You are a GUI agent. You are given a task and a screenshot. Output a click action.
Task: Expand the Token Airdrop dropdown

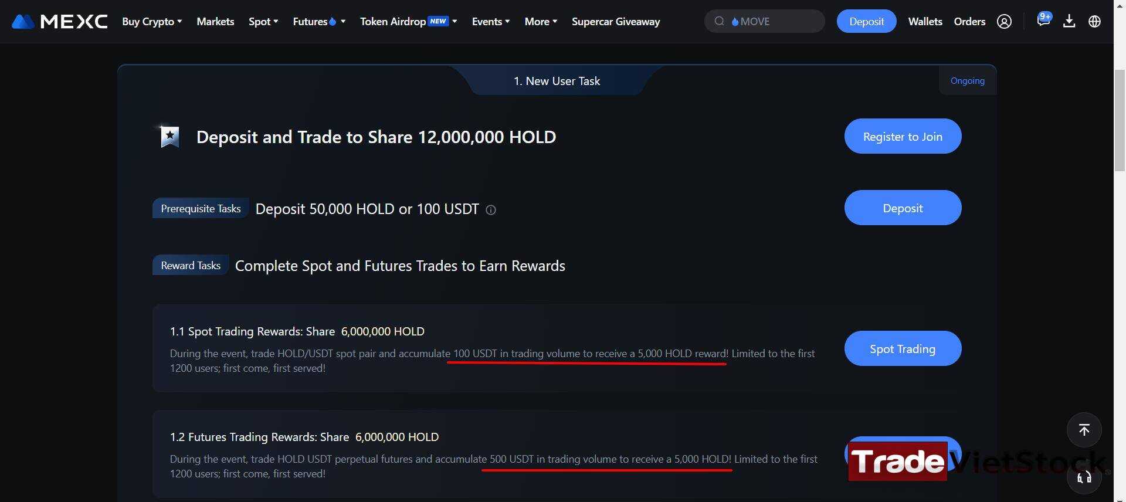pos(408,22)
